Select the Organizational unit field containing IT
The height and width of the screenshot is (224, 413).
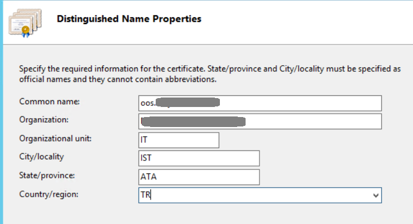point(179,140)
